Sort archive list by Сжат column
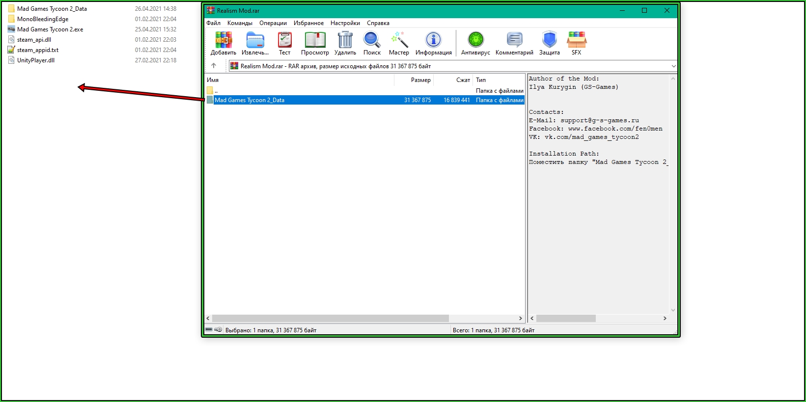Viewport: 806px width, 402px height. (x=453, y=80)
